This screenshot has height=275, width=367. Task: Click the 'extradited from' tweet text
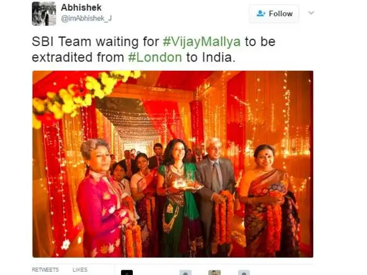78,57
